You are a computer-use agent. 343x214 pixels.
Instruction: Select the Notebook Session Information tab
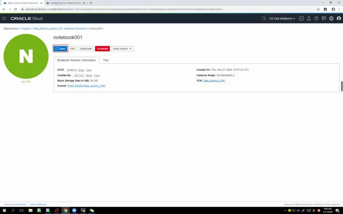[76, 60]
